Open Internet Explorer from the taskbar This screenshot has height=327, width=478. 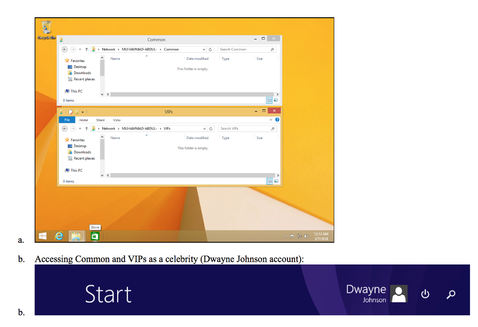pos(58,236)
